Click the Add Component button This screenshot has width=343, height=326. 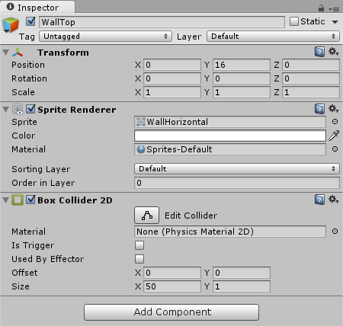click(x=171, y=312)
